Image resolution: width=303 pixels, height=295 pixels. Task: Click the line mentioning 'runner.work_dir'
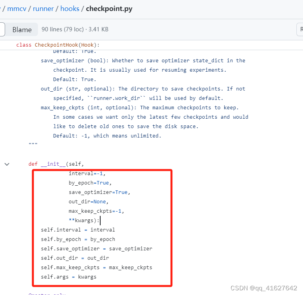click(138, 98)
